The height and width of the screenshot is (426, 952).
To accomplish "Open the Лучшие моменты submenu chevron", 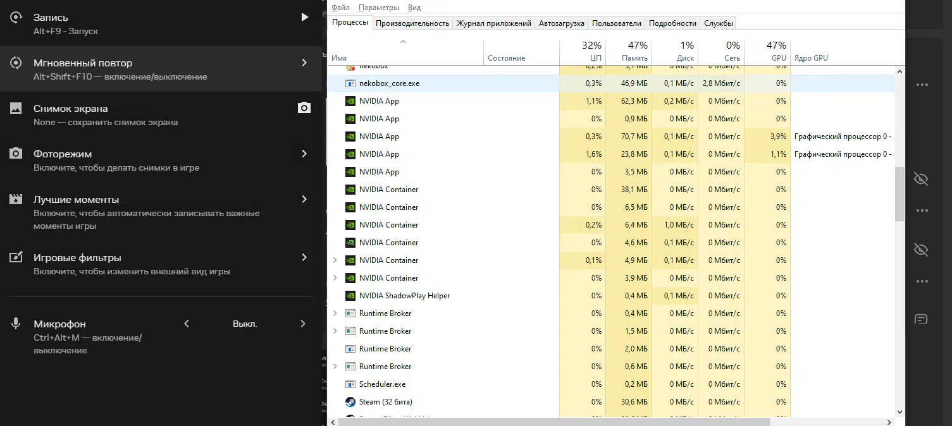I will (304, 199).
